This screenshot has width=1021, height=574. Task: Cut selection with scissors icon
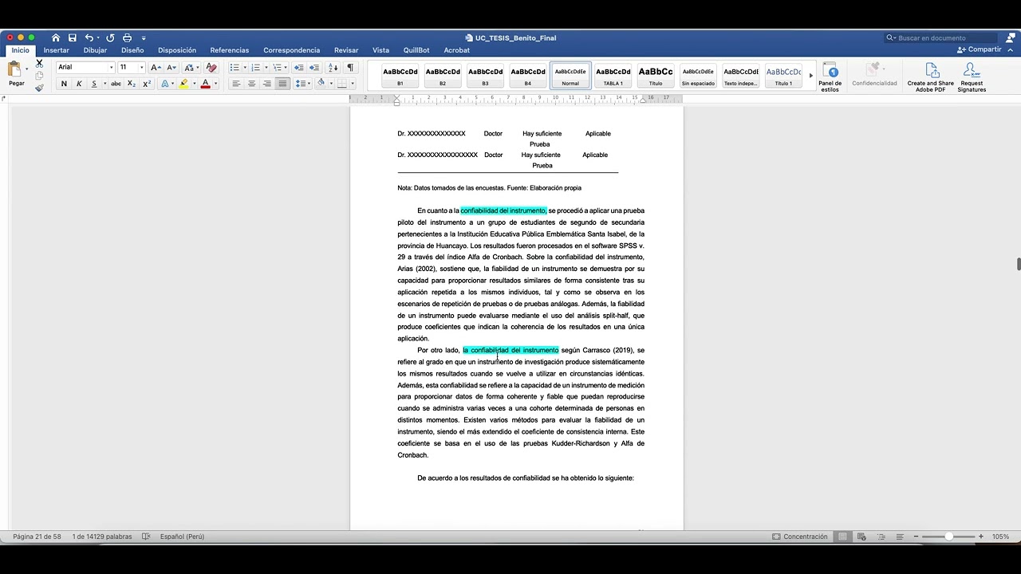[x=39, y=64]
